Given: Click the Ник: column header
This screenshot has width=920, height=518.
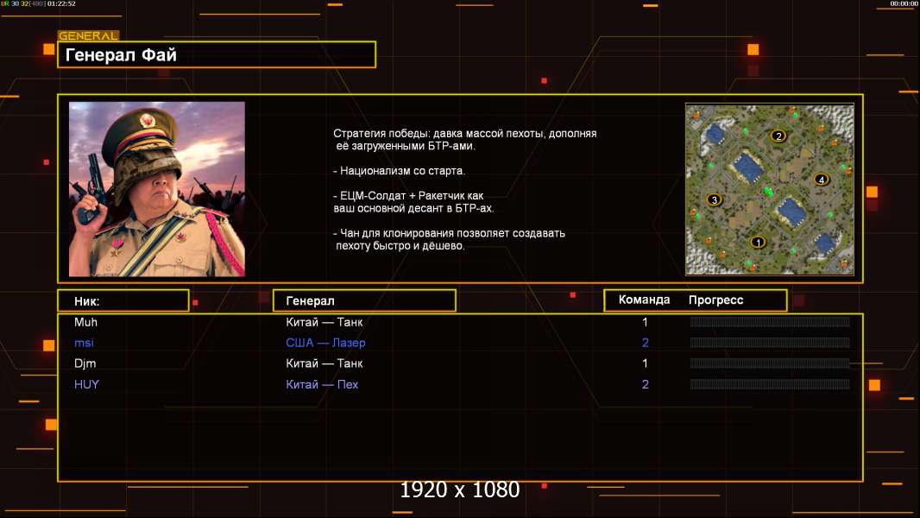Looking at the screenshot, I should coord(123,300).
